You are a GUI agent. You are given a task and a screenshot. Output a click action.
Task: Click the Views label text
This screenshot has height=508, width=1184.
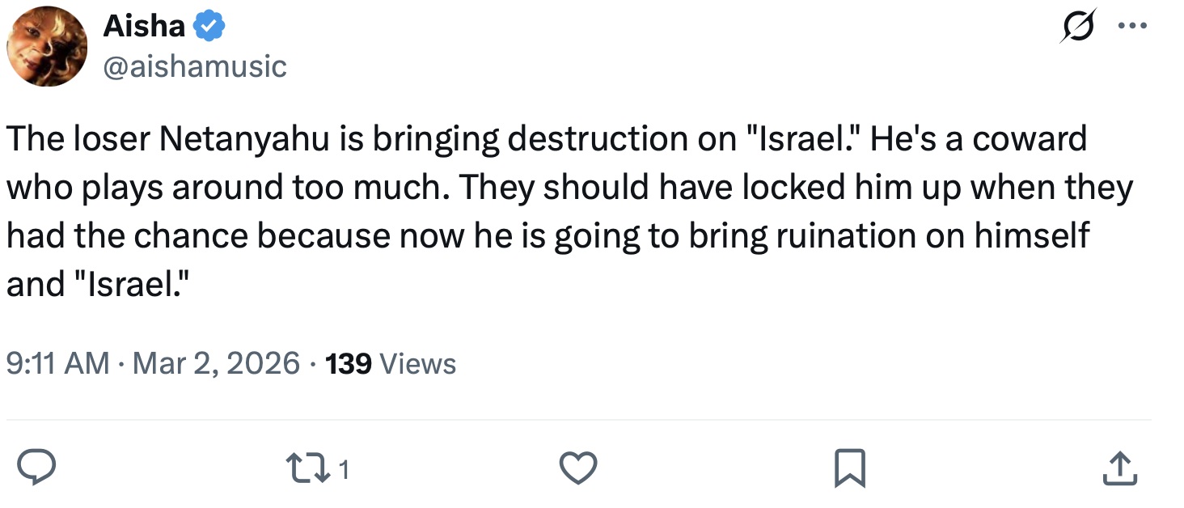[x=418, y=363]
